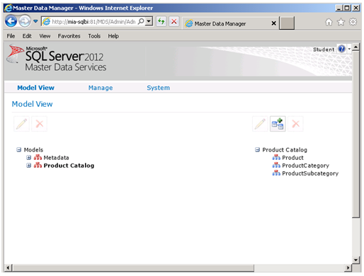Click the Model View page heading

point(32,104)
